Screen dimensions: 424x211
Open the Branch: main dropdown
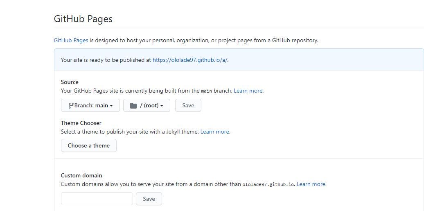tap(90, 105)
